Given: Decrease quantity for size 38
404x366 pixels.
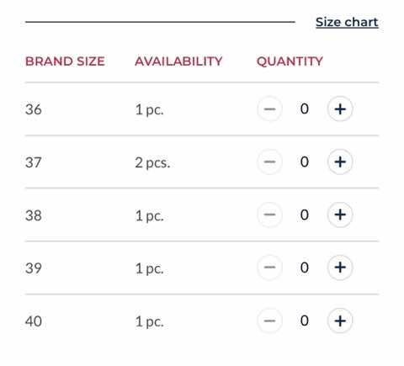Looking at the screenshot, I should (269, 215).
